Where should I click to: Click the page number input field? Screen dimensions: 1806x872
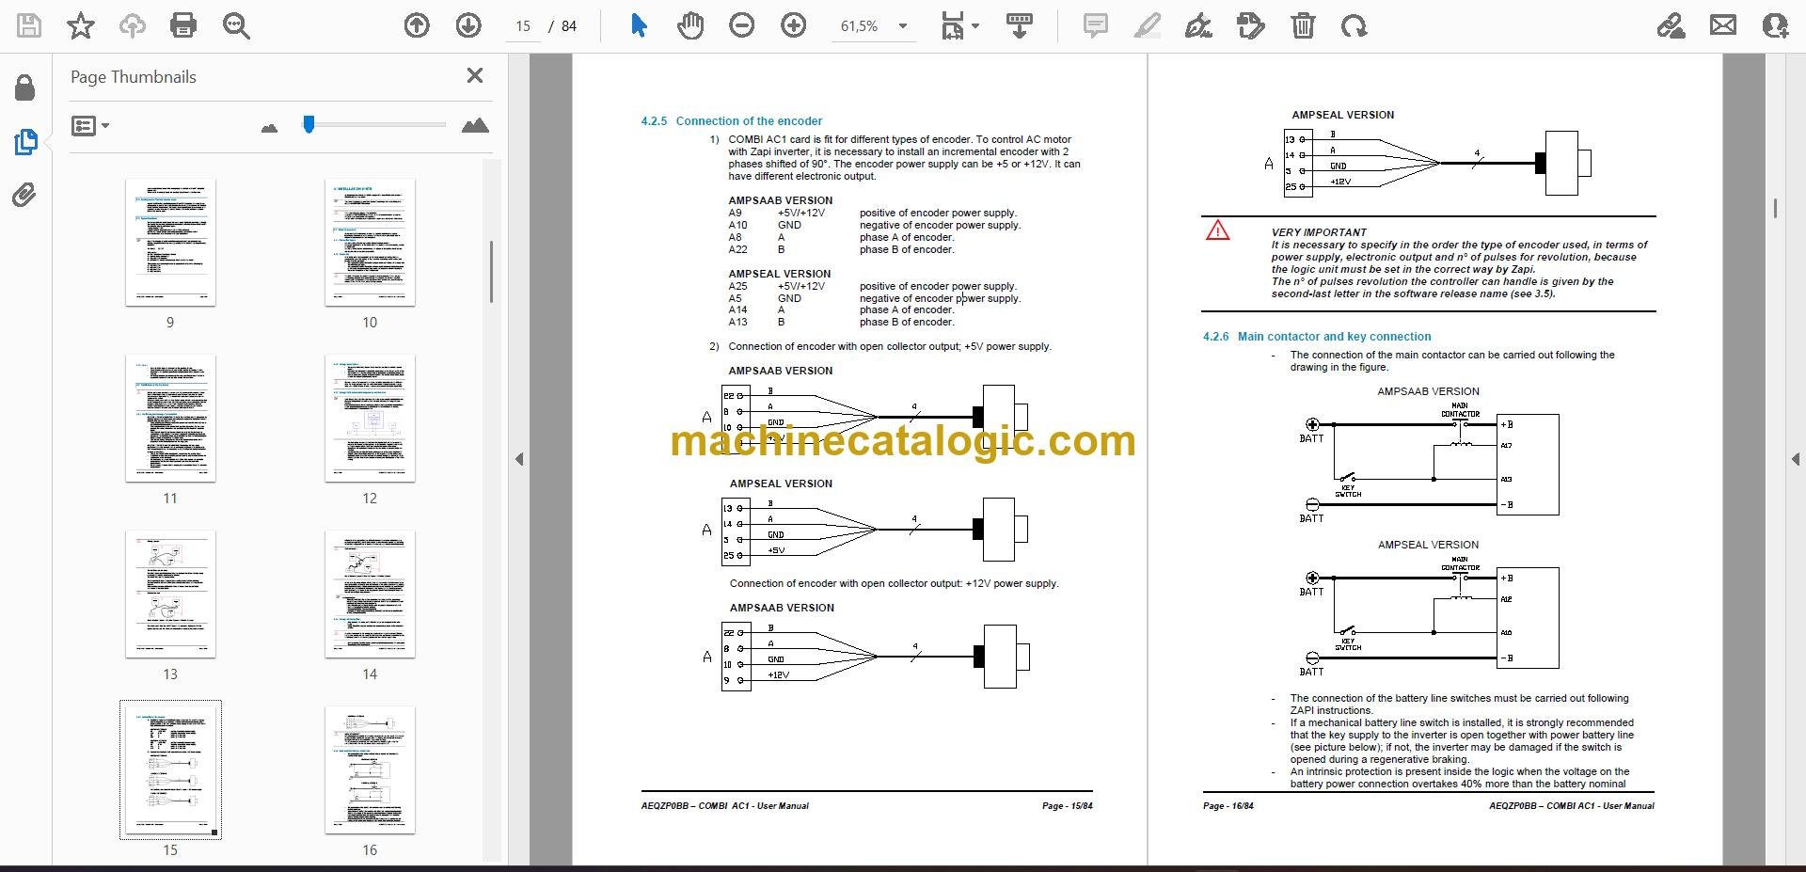[523, 26]
